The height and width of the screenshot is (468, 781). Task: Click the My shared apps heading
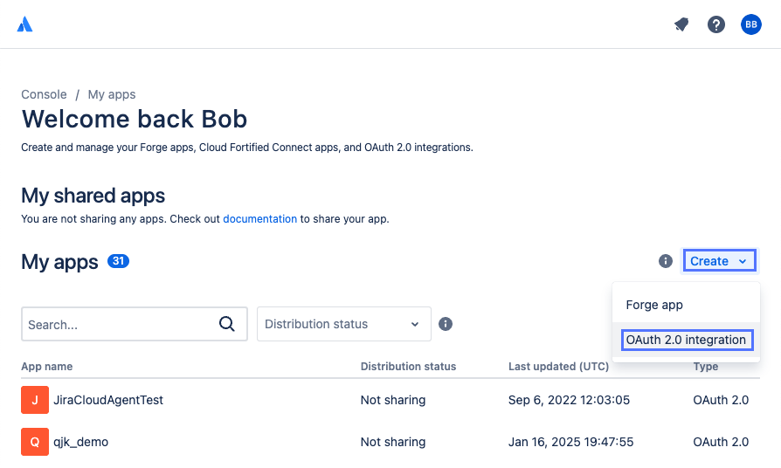[x=93, y=196]
